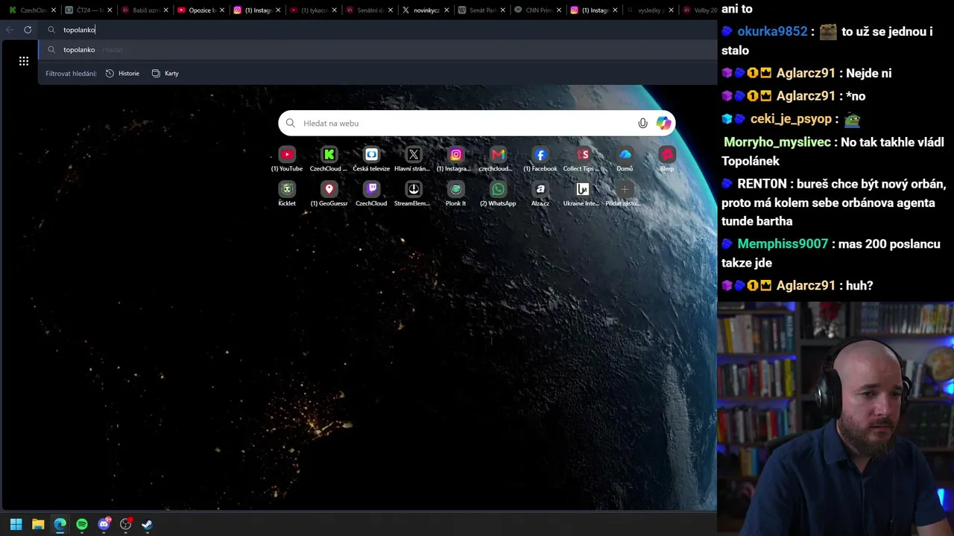Viewport: 954px width, 536px height.
Task: Open the Collect Tips shortcut
Action: (x=582, y=159)
